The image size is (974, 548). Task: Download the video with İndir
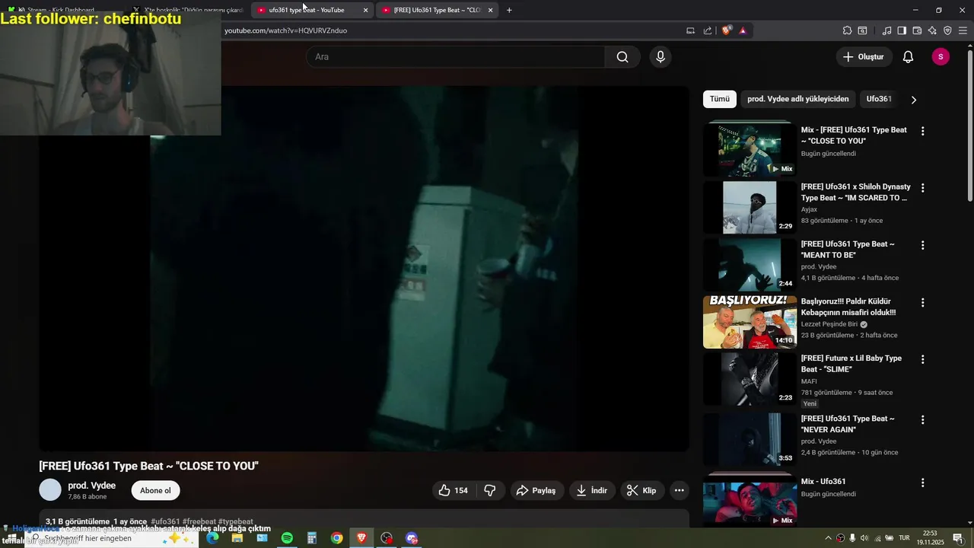pos(592,491)
